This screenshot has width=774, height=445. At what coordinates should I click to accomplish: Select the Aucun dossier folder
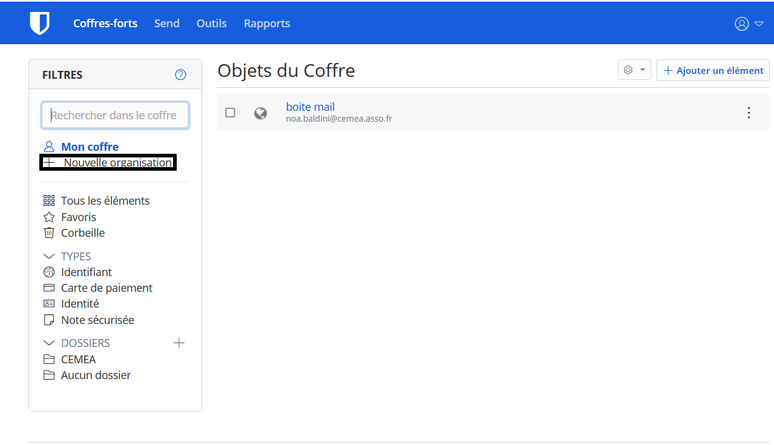96,375
